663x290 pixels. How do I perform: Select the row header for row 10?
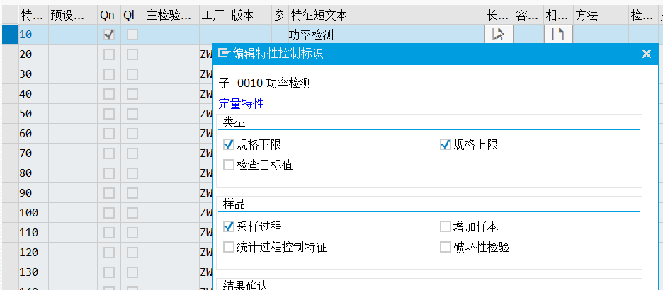9,35
